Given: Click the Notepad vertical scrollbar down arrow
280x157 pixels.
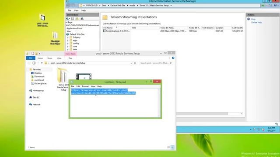Looking at the screenshot, I should point(159,116).
